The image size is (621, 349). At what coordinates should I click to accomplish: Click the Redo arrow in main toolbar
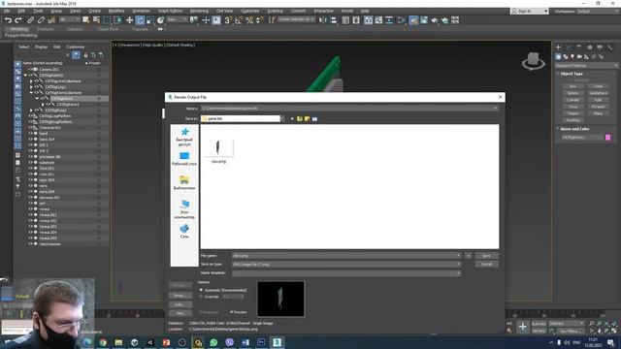tap(18, 20)
